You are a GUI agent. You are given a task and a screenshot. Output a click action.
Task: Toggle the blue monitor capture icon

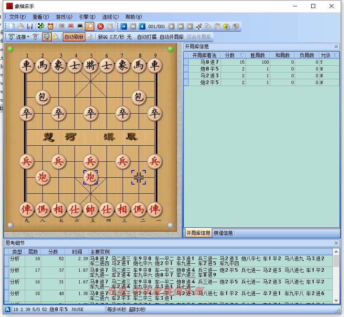(x=47, y=37)
